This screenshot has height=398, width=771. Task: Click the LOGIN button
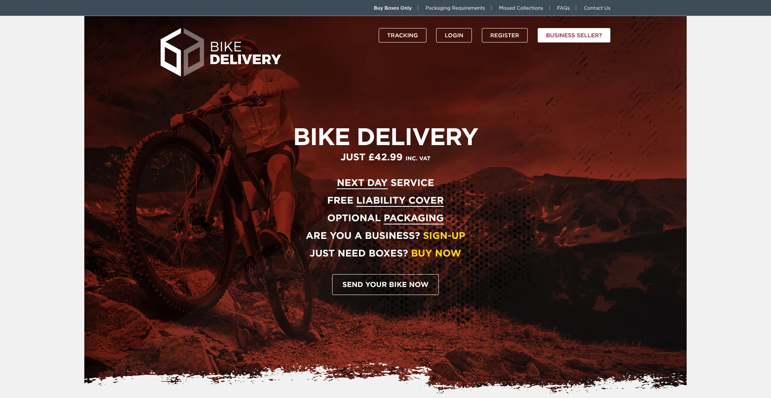click(454, 35)
